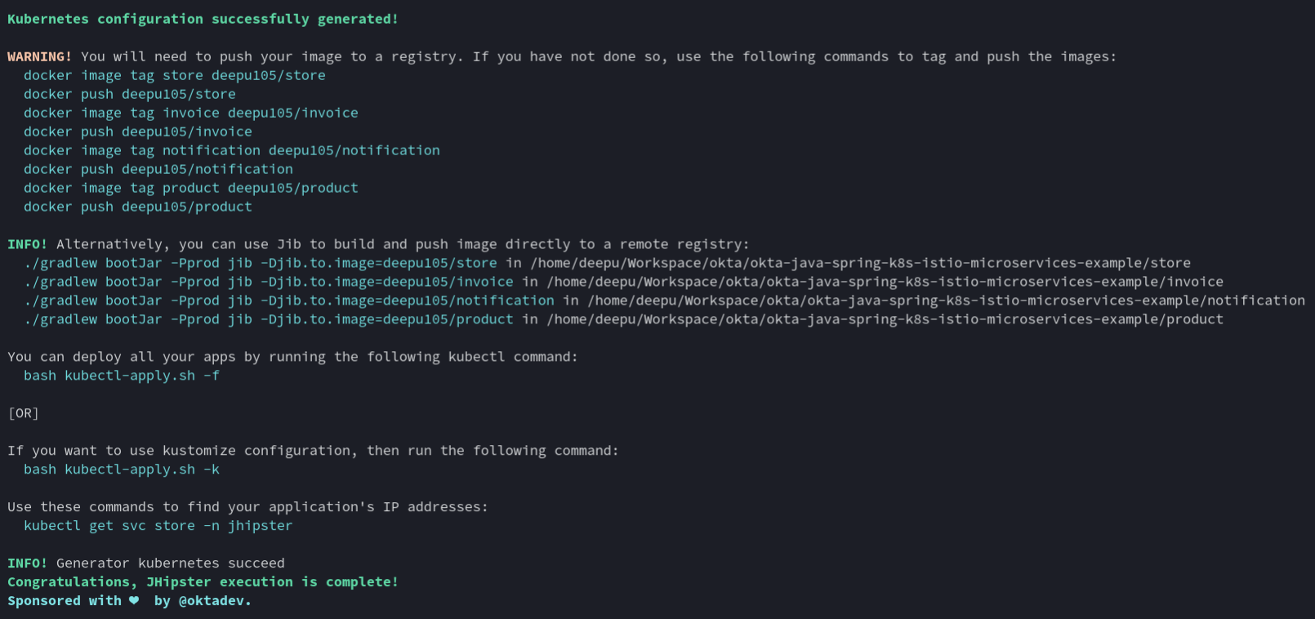Click "Congratulations, JHipster execution is complete!" message
This screenshot has width=1315, height=619.
coord(203,582)
